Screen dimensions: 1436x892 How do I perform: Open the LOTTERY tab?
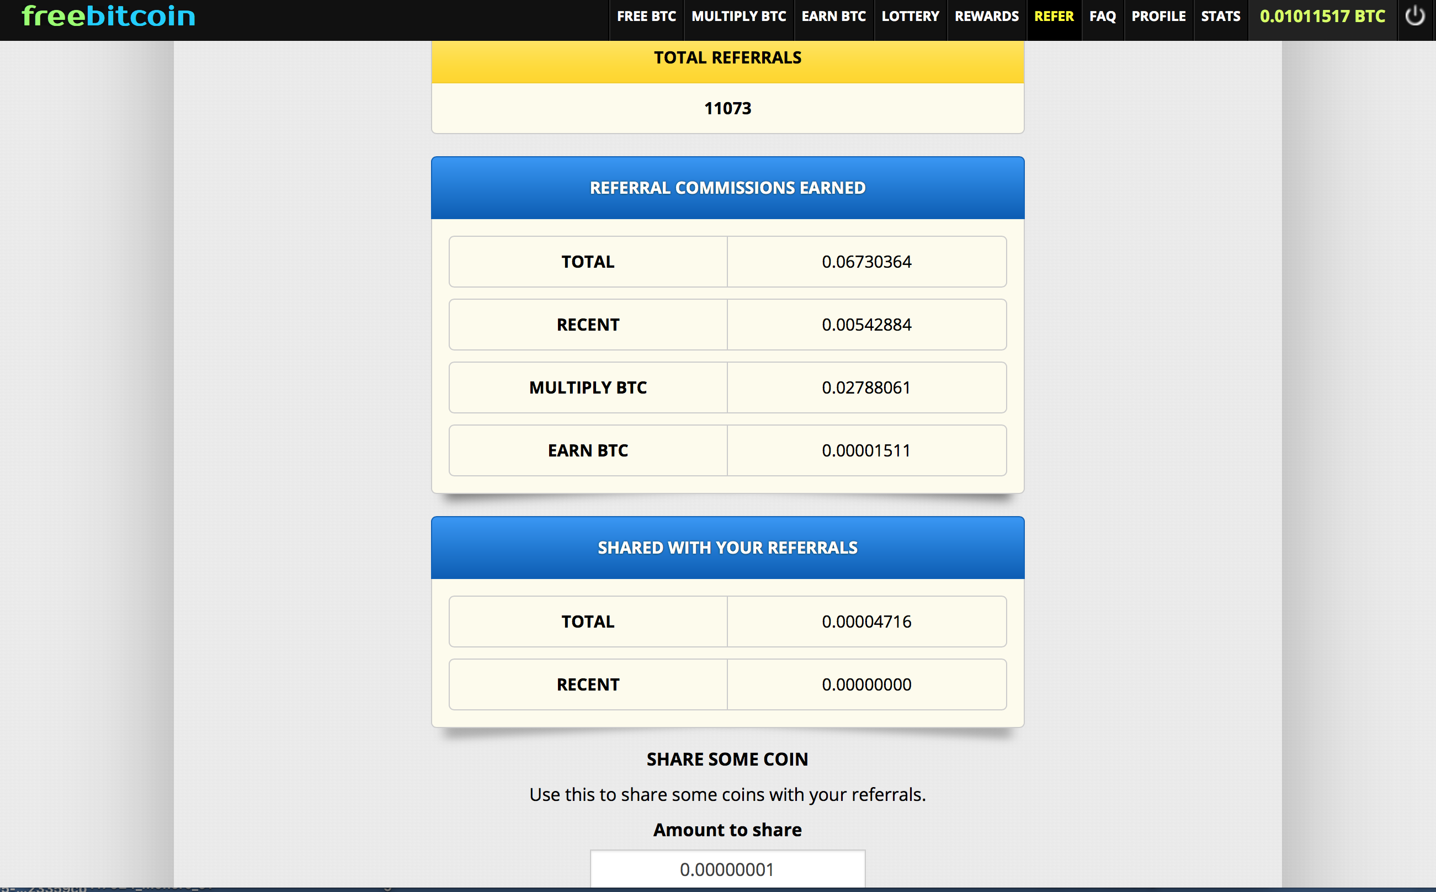pos(910,17)
